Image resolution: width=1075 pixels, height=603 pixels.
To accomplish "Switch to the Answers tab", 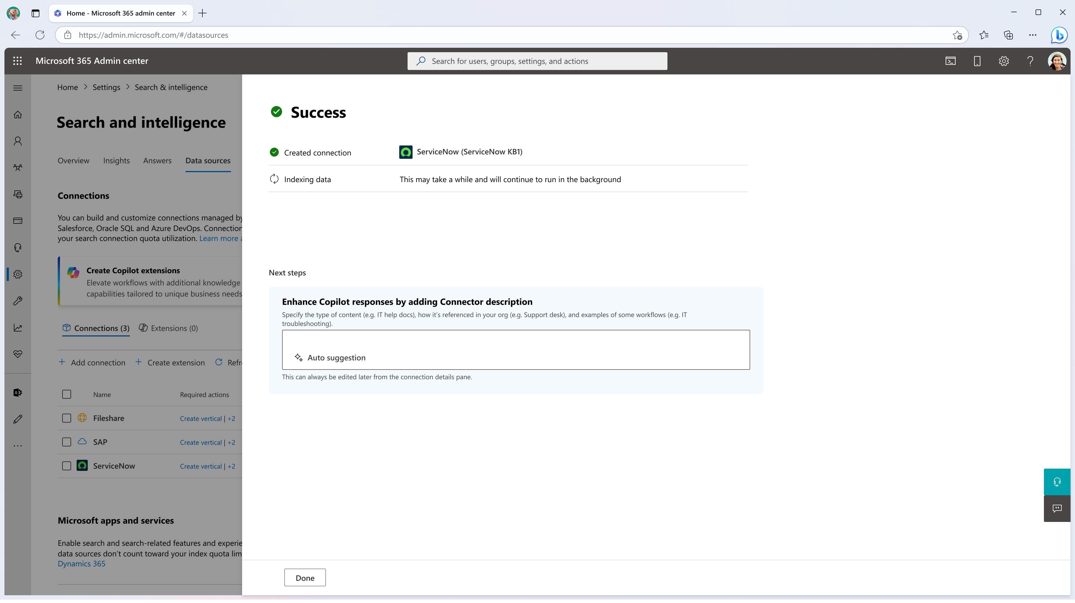I will pyautogui.click(x=157, y=160).
